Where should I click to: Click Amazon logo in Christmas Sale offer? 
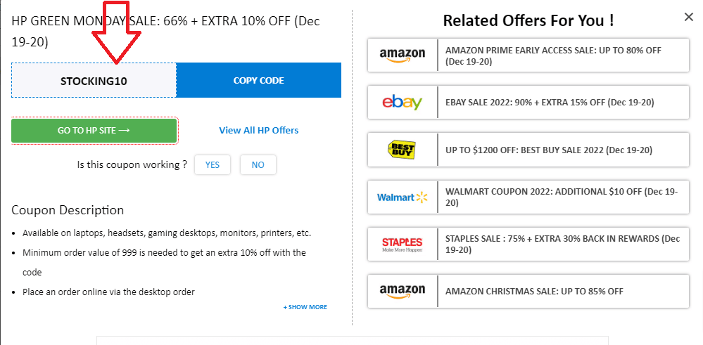coord(402,291)
